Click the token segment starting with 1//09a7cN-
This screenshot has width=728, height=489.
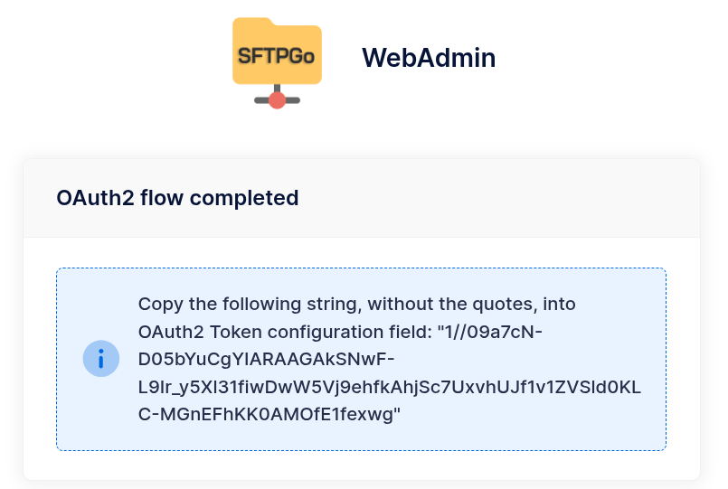[x=489, y=332]
